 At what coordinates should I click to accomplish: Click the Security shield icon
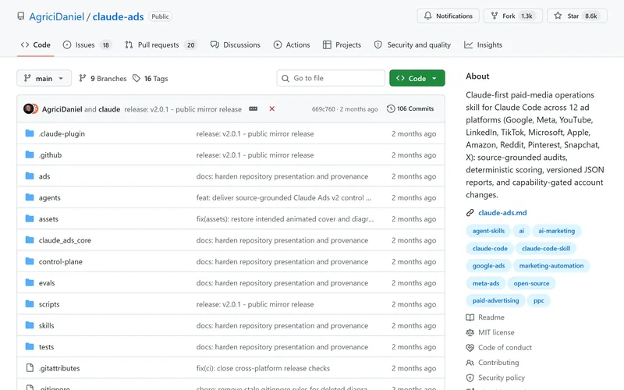point(378,44)
